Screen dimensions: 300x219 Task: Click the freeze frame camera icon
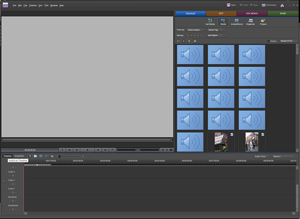171,149
